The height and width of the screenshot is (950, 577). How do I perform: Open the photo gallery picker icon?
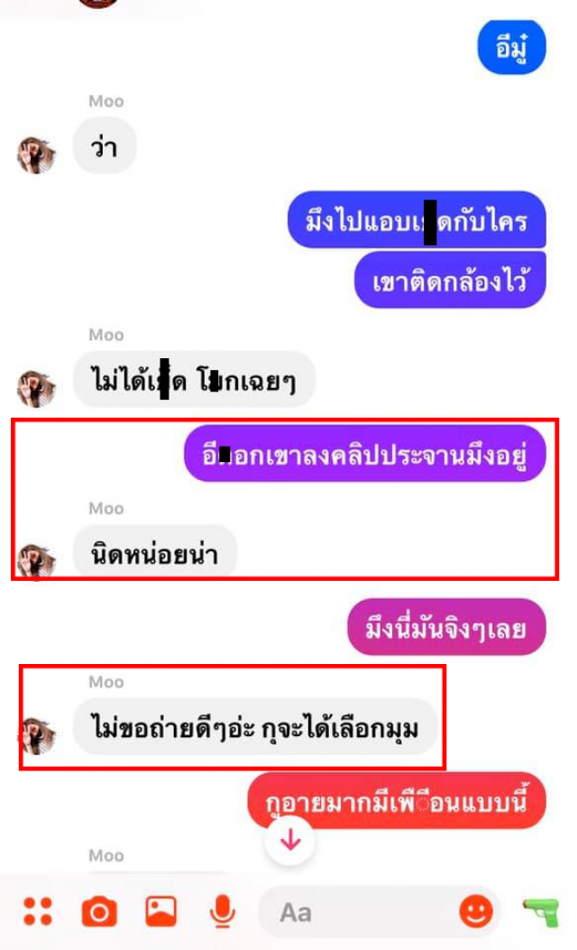(161, 910)
